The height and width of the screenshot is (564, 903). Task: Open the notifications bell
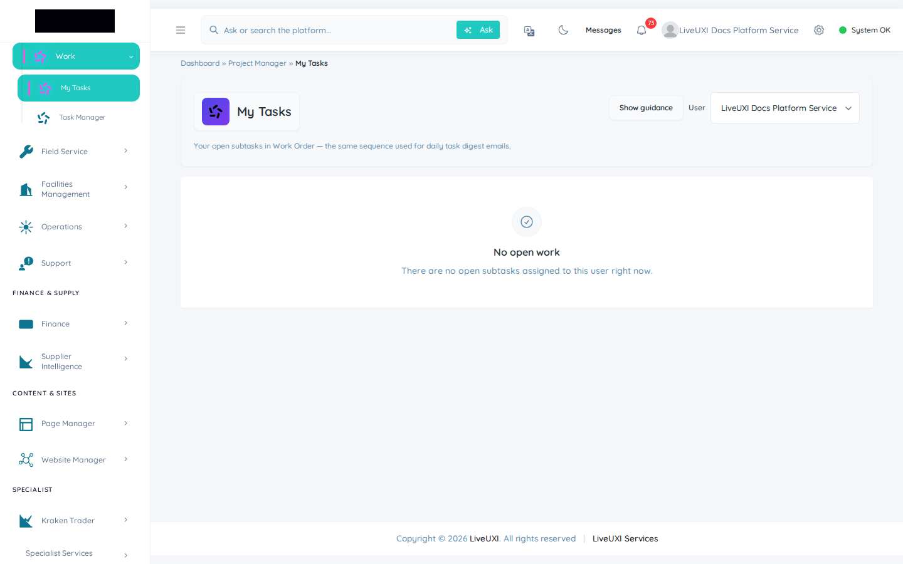point(642,30)
